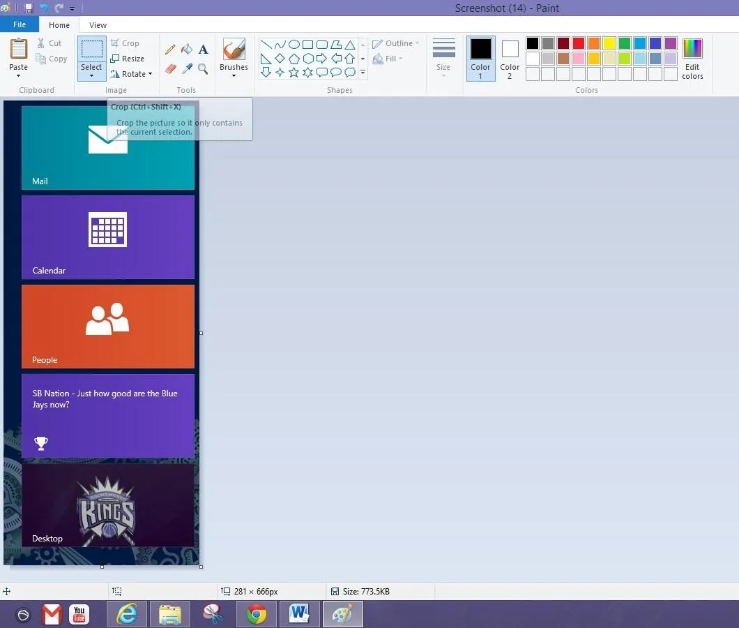Pick the Oval callout shape

(336, 72)
